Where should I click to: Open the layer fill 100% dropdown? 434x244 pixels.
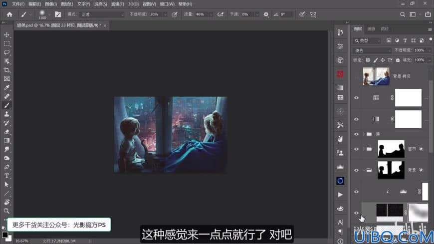(430, 60)
